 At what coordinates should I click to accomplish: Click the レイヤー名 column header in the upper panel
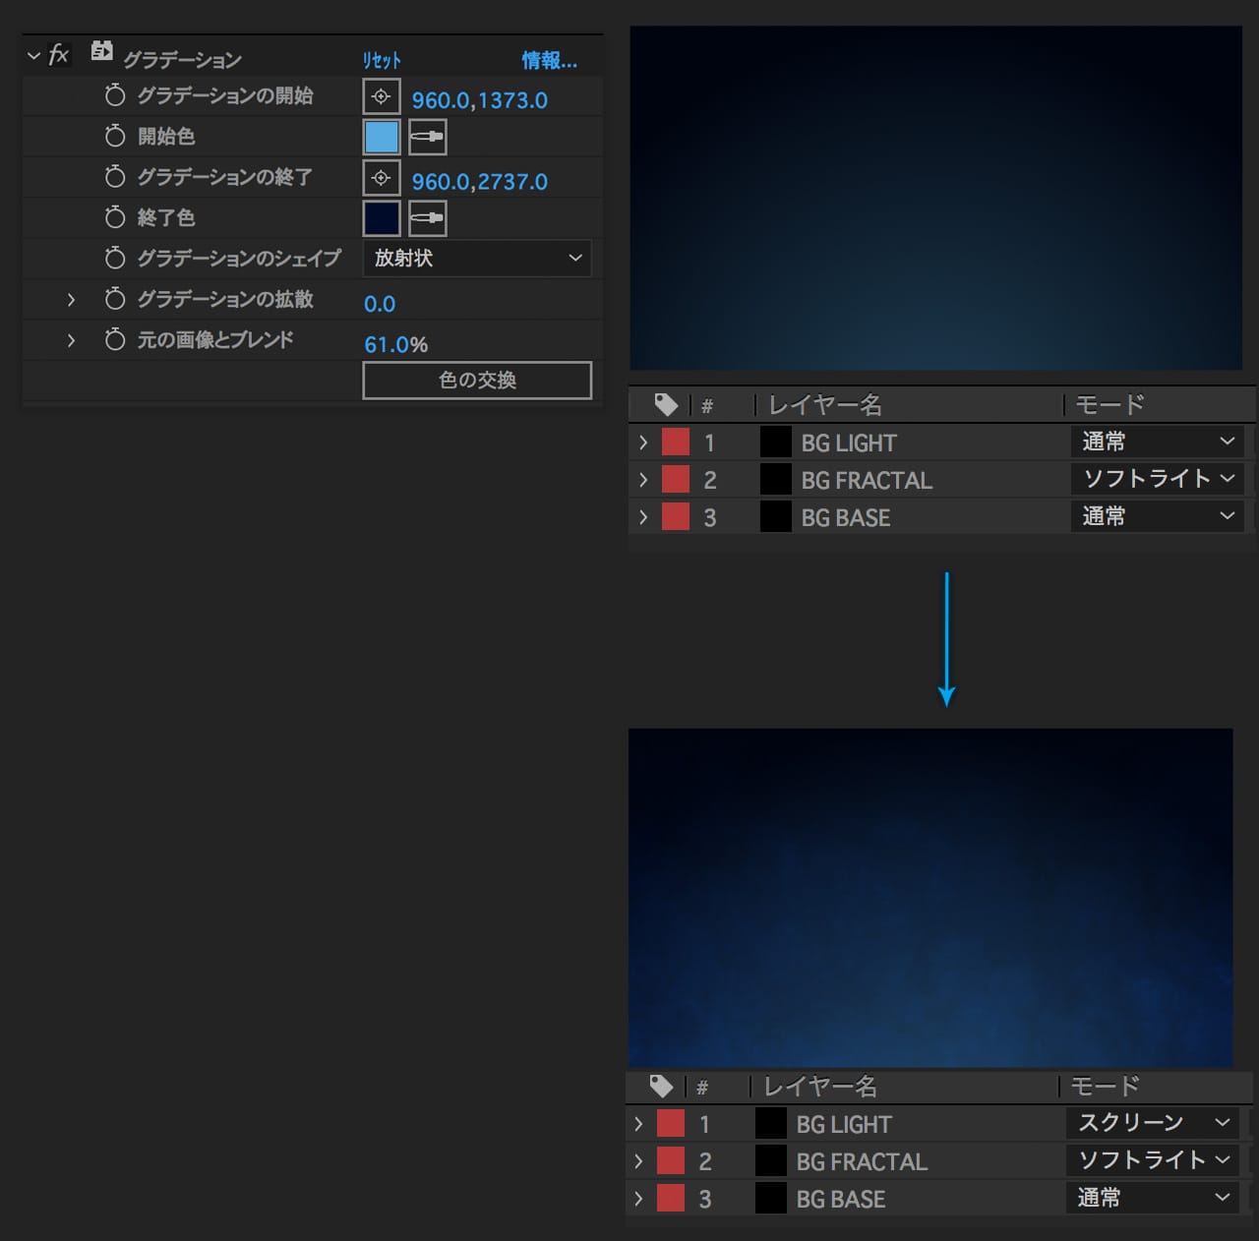coord(824,404)
